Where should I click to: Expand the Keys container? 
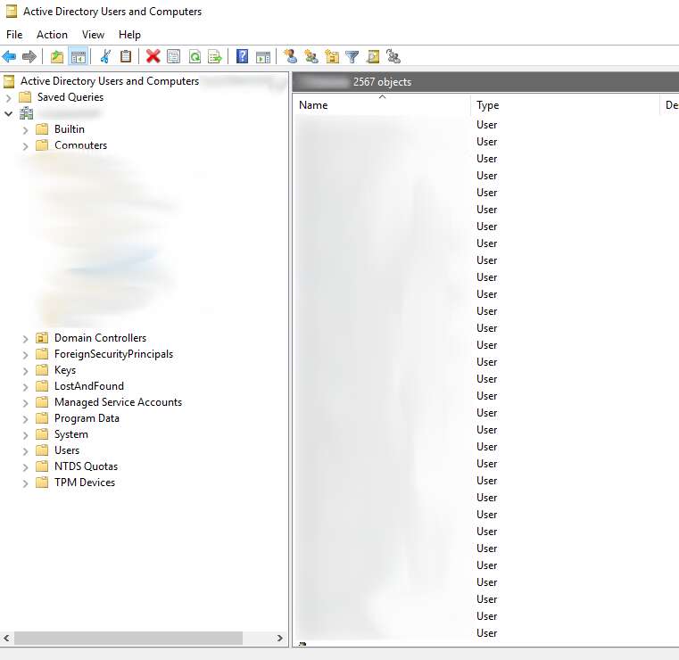(25, 371)
